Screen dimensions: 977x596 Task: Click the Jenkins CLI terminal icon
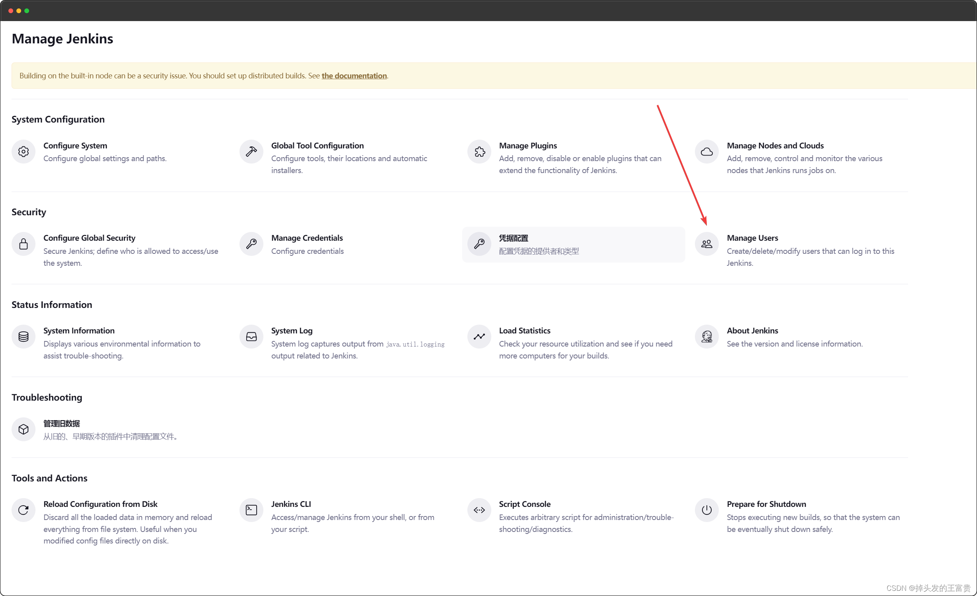click(x=251, y=510)
